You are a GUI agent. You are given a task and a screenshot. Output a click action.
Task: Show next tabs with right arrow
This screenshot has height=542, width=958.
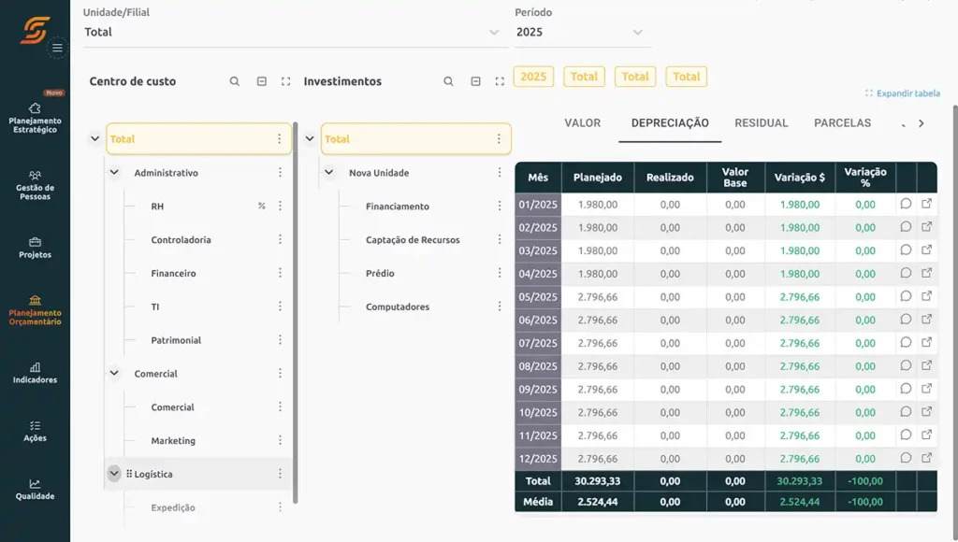tap(922, 123)
